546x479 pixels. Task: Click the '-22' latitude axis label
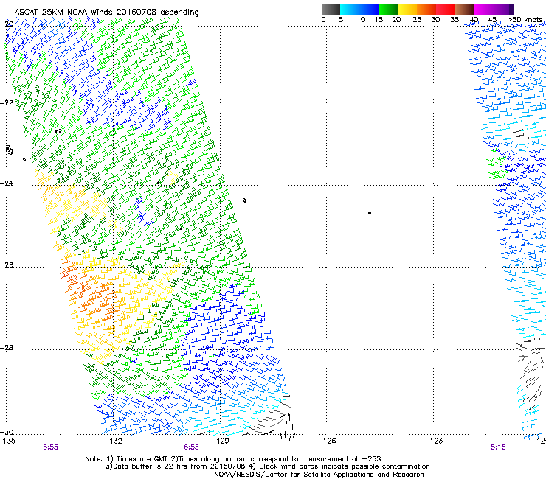(x=7, y=103)
